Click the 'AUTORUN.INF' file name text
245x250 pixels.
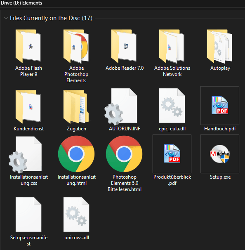[x=125, y=129]
